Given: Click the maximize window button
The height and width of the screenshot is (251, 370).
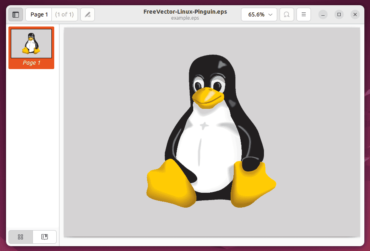Looking at the screenshot, I should (339, 14).
